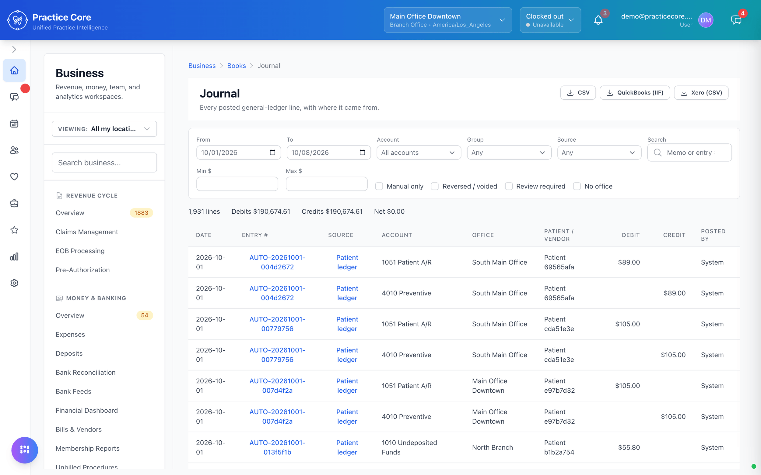
Task: Open Claims Management in the sidebar
Action: (87, 232)
